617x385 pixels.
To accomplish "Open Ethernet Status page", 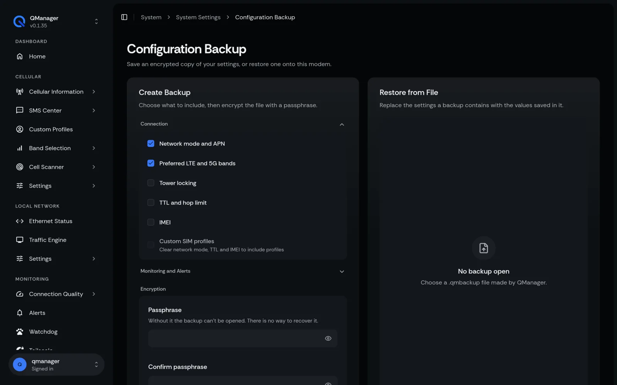I will (56, 221).
